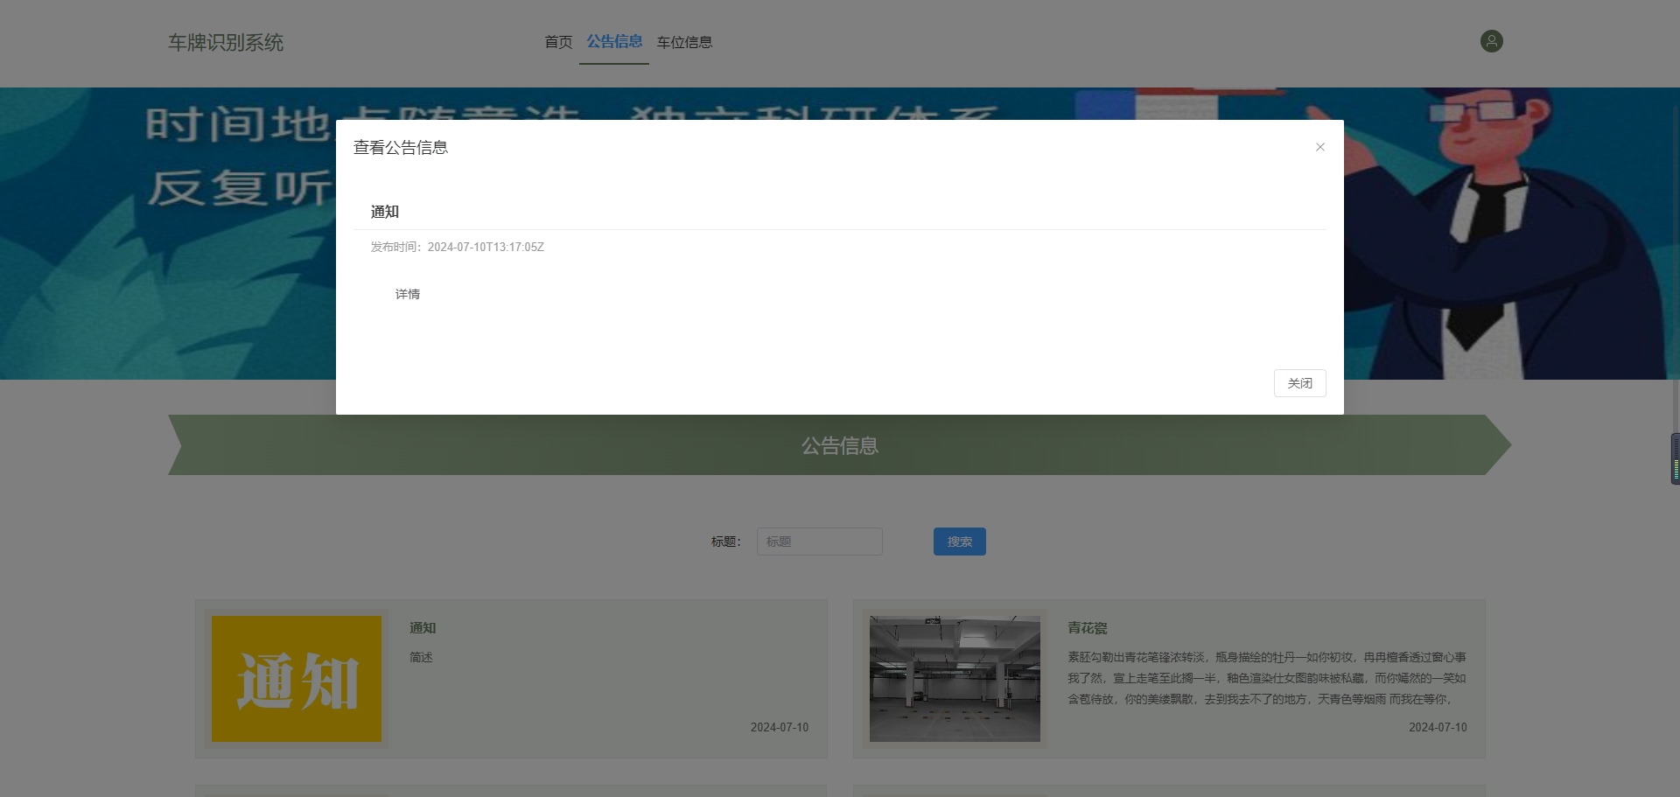
Task: Open the user avatar menu
Action: tap(1491, 41)
